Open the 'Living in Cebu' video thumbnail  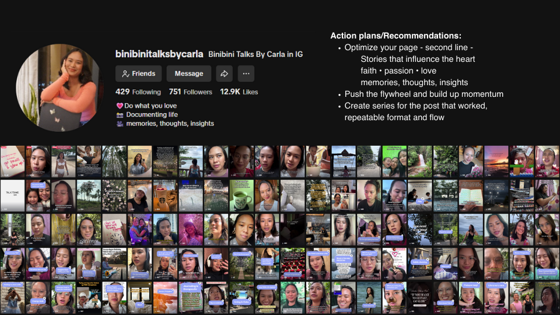pos(242,297)
